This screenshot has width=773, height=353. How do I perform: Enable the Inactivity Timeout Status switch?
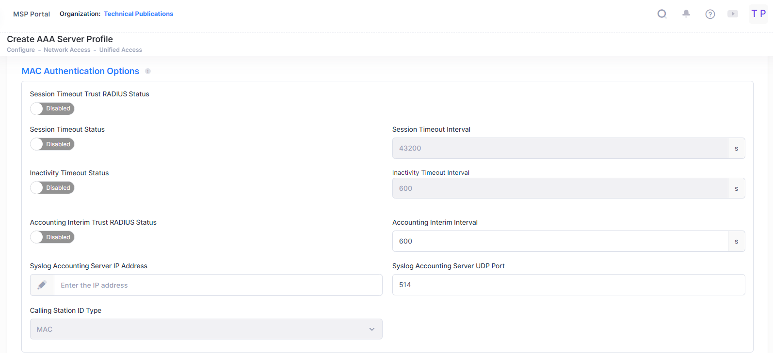(52, 188)
